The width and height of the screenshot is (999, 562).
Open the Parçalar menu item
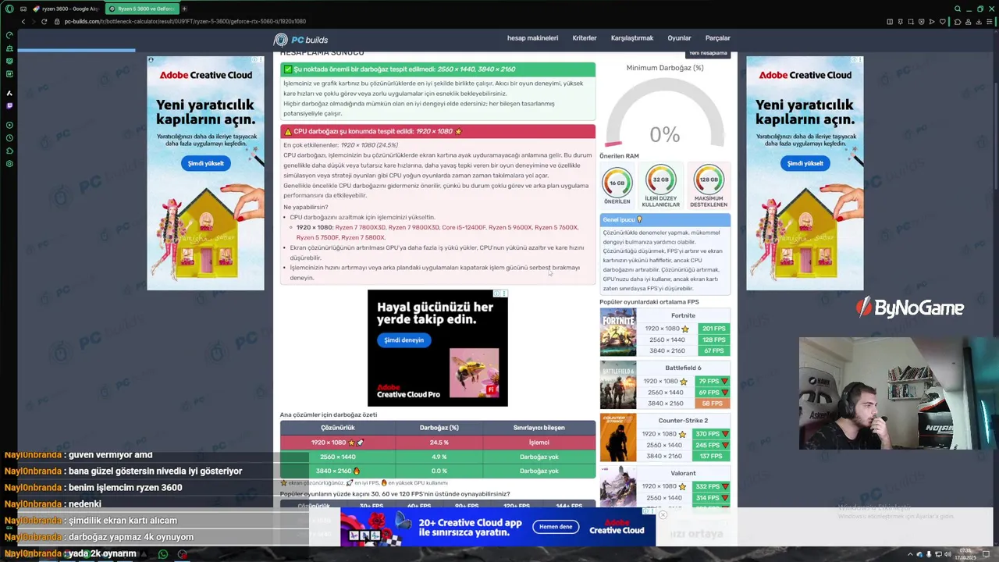pyautogui.click(x=718, y=38)
